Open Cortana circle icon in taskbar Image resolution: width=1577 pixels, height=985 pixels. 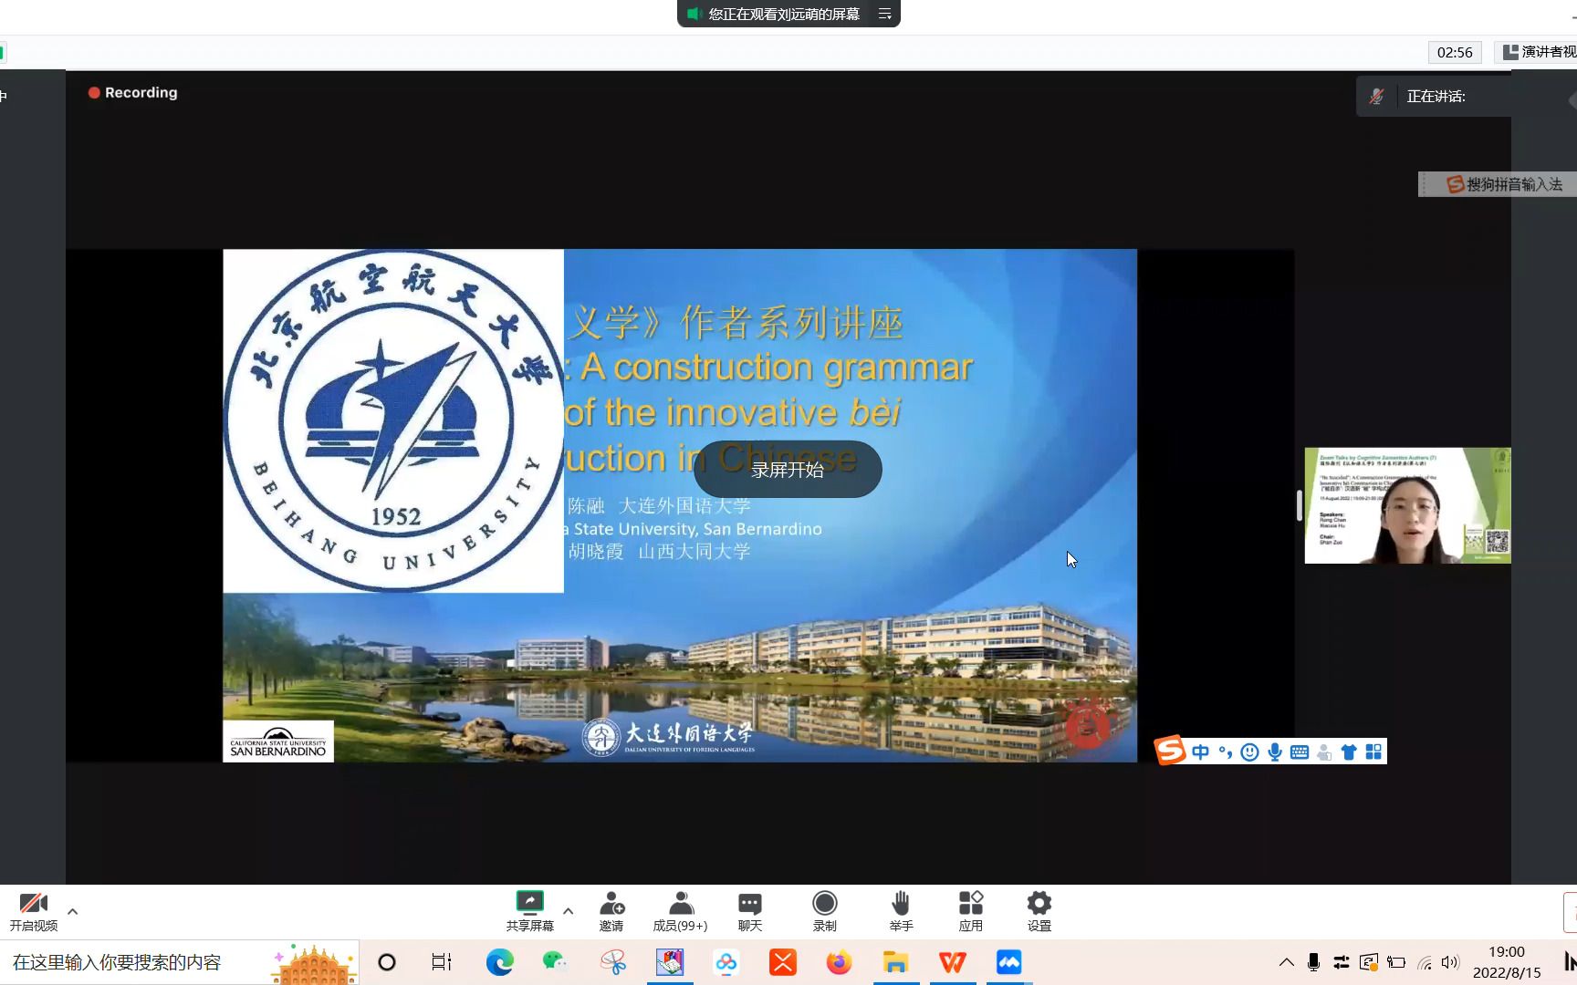click(387, 962)
